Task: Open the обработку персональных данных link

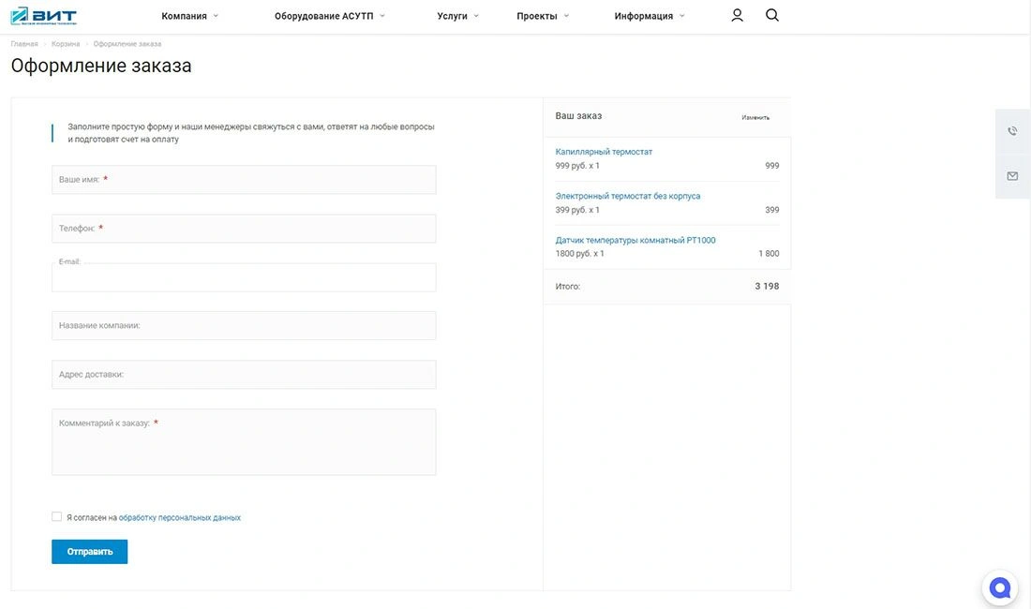Action: (180, 518)
